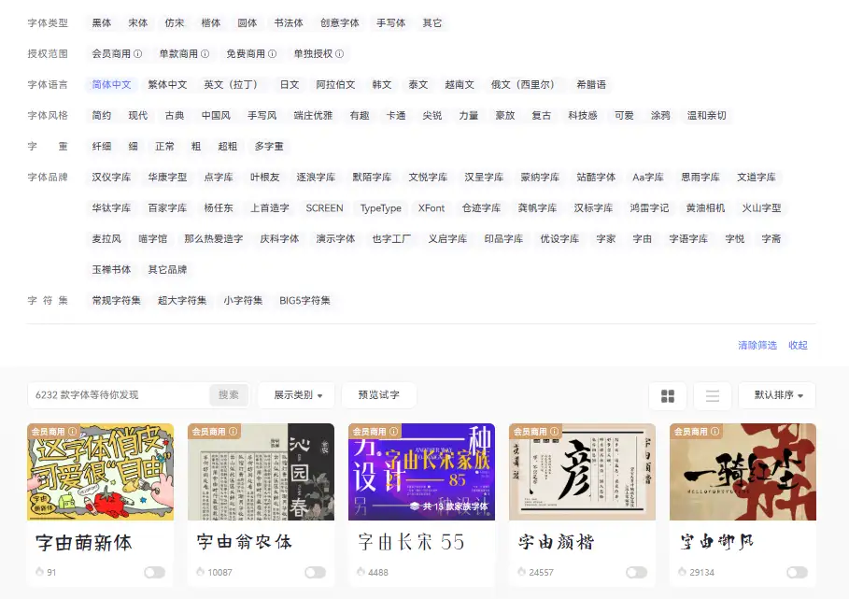Click the 字由颜楷 font name
The width and height of the screenshot is (849, 599).
(556, 542)
